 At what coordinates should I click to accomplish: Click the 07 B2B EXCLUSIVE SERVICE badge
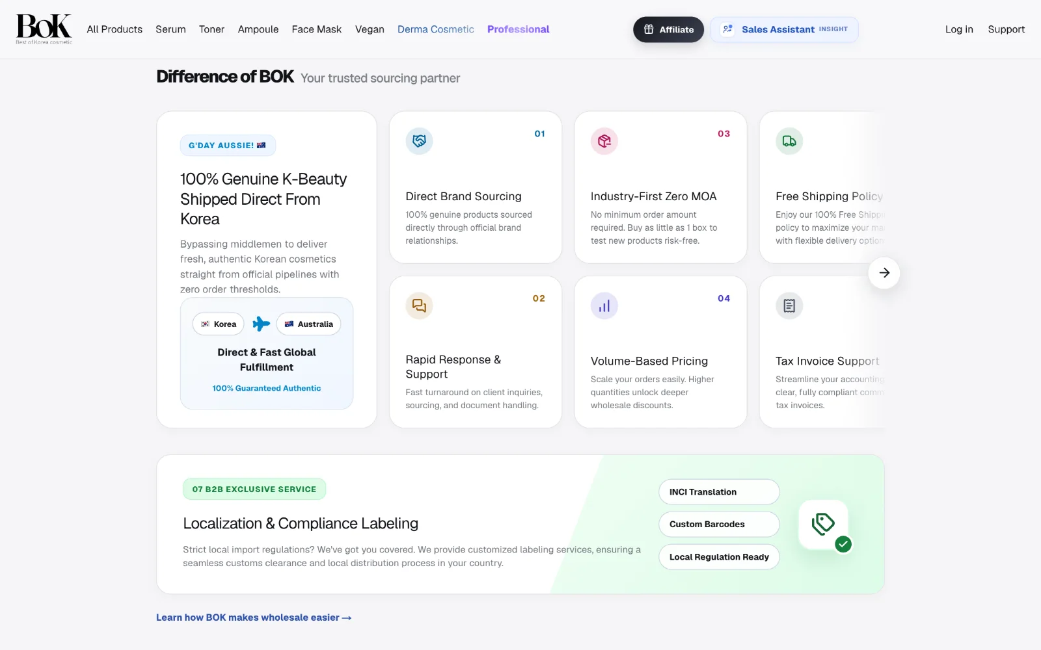(x=254, y=489)
